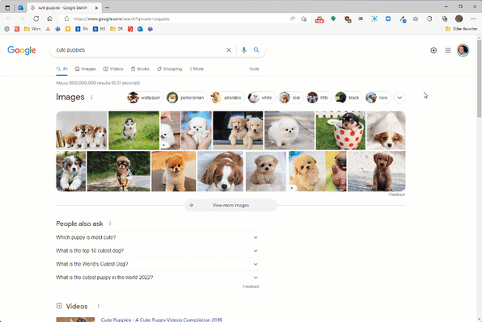The height and width of the screenshot is (322, 482).
Task: Switch to the Images results tab
Action: [x=86, y=69]
